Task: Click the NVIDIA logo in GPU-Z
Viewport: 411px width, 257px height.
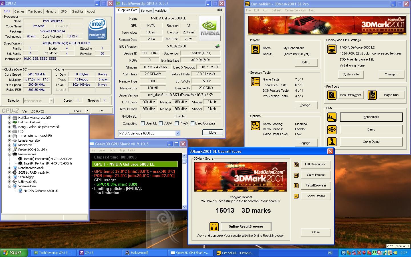Action: tap(210, 28)
